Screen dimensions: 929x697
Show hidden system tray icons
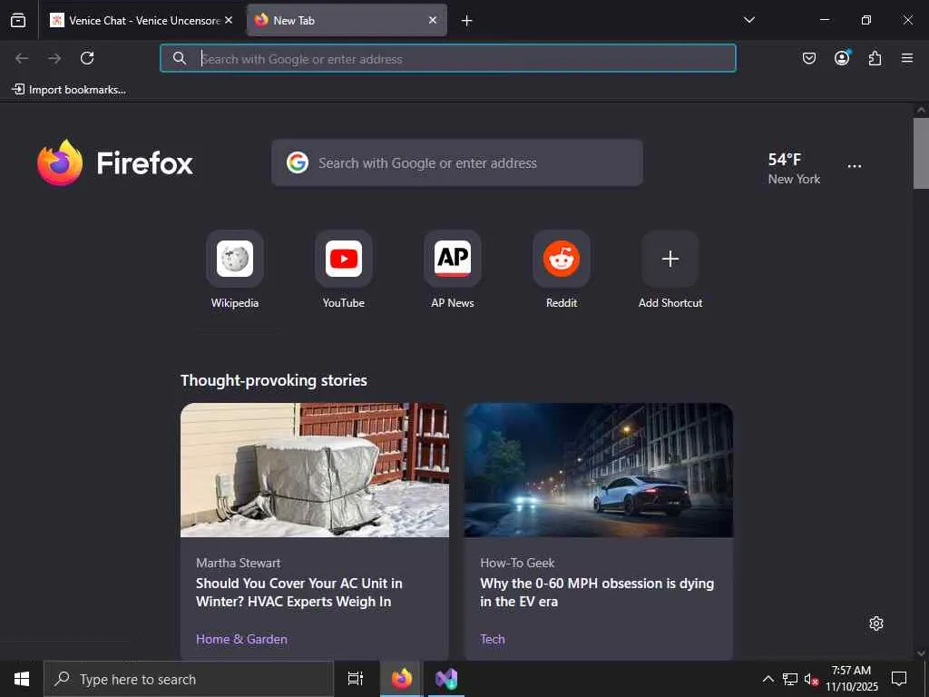click(x=768, y=679)
